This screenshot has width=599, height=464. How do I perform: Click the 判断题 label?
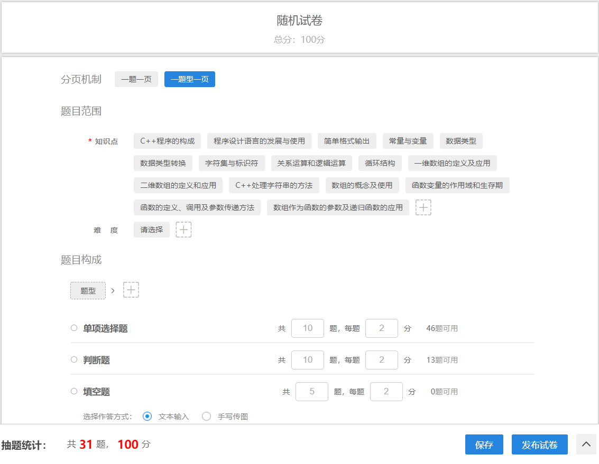(x=97, y=360)
